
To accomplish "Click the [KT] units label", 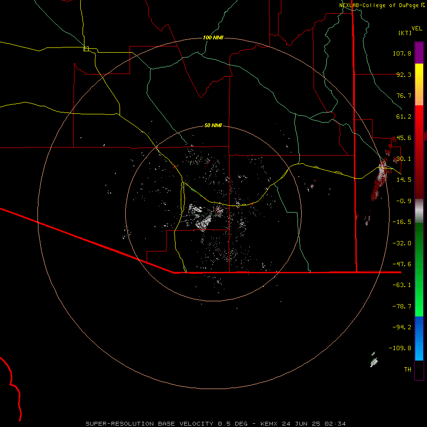I will tap(405, 33).
